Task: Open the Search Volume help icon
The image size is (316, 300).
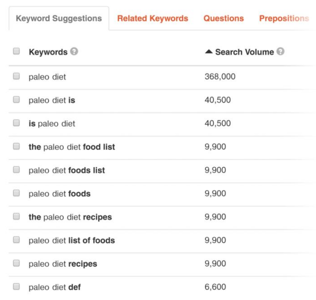Action: [280, 51]
